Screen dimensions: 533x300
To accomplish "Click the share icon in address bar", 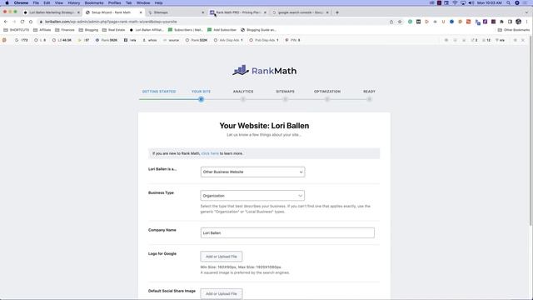I will (x=391, y=22).
